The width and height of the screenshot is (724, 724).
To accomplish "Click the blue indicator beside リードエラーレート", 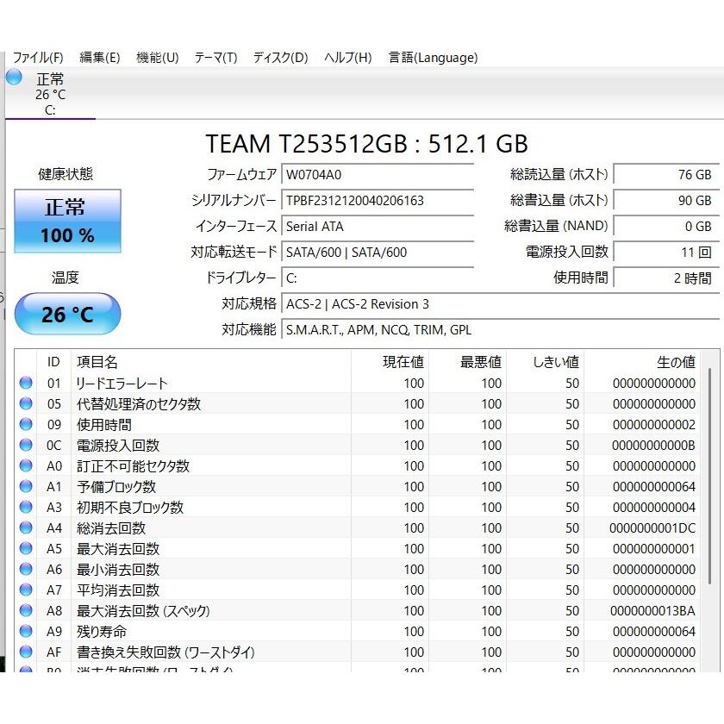I will click(x=26, y=383).
